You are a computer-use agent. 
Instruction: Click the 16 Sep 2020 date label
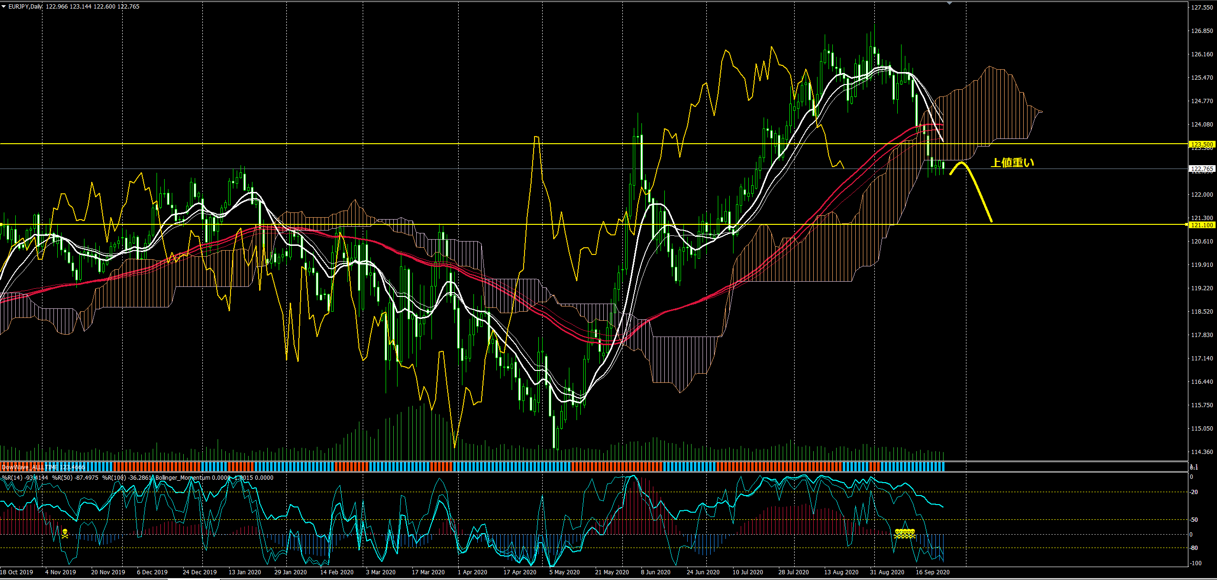(932, 572)
